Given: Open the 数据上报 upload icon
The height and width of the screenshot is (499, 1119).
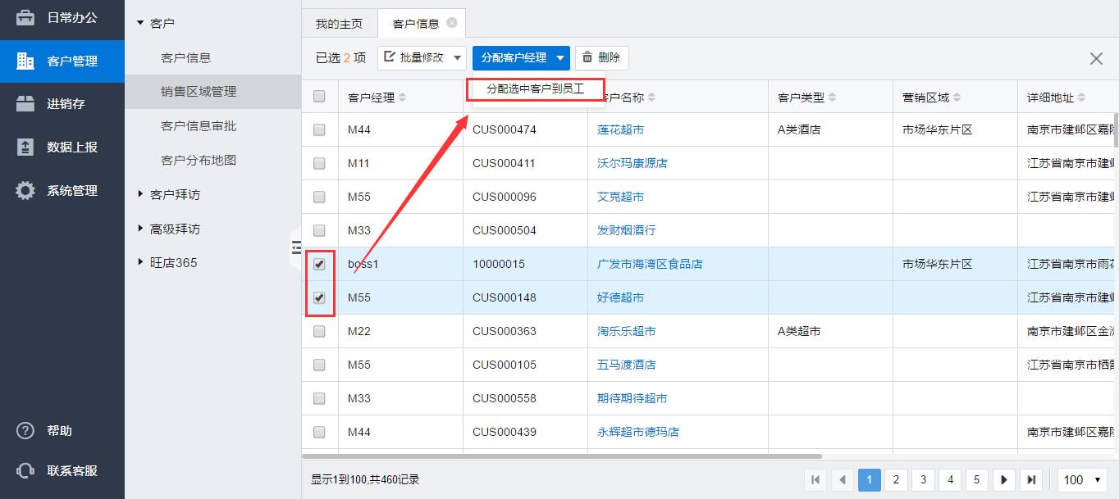Looking at the screenshot, I should pos(25,147).
